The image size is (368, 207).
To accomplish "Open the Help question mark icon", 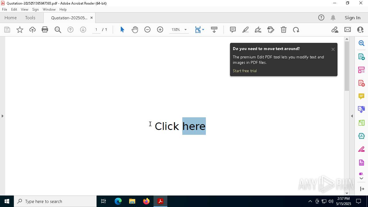I will [321, 18].
